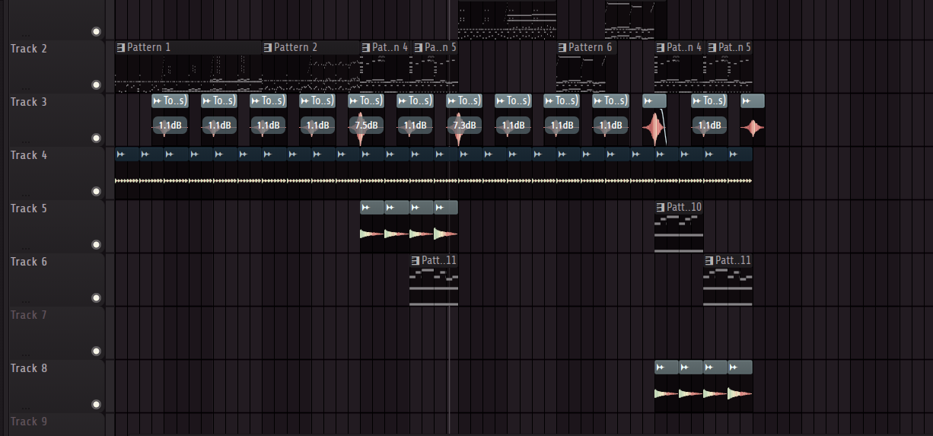This screenshot has width=933, height=436.
Task: Click the piano-roll icon on Pattern 2 clip
Action: (268, 48)
